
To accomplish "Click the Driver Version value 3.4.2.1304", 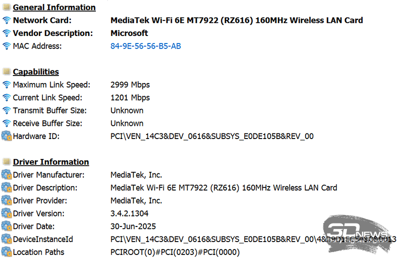I will [130, 213].
